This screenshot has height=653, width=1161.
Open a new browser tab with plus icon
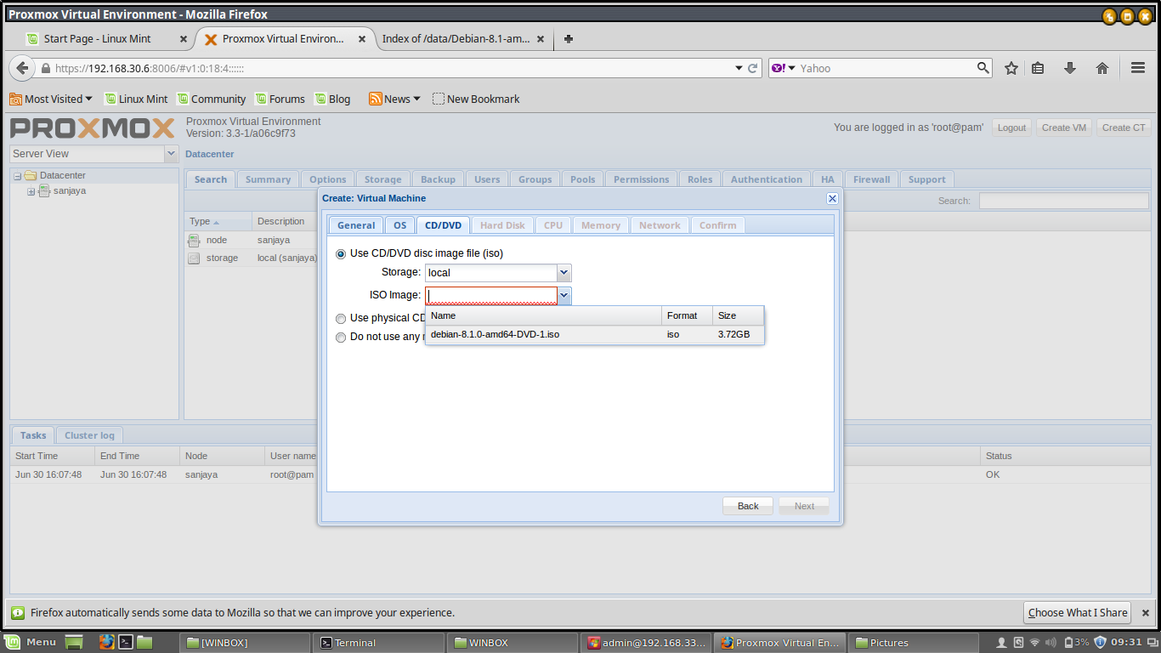(x=569, y=38)
